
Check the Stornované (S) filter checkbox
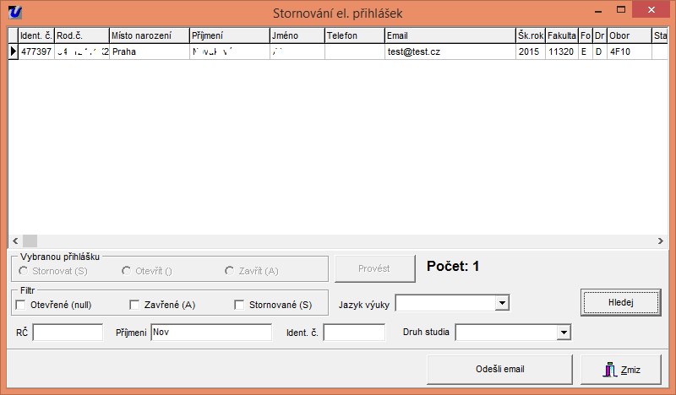pyautogui.click(x=239, y=304)
